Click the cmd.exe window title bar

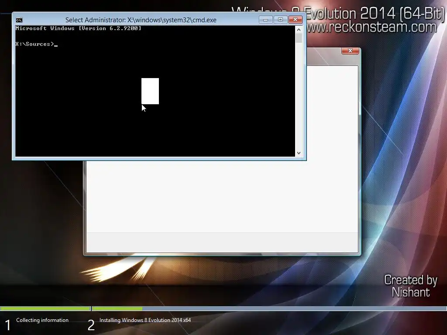tap(141, 20)
